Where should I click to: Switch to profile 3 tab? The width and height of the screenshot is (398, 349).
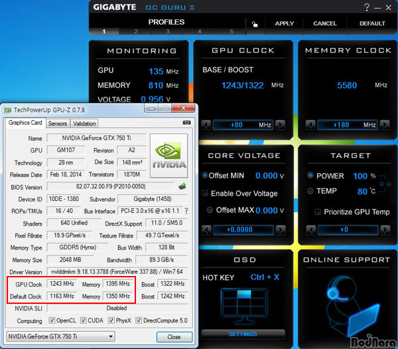click(x=168, y=31)
